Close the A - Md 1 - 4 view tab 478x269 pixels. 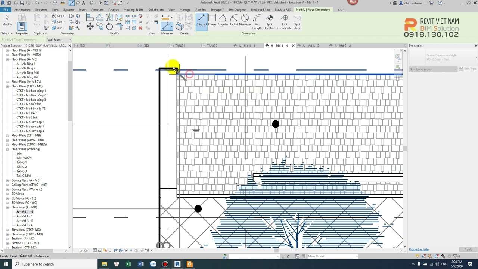(293, 46)
